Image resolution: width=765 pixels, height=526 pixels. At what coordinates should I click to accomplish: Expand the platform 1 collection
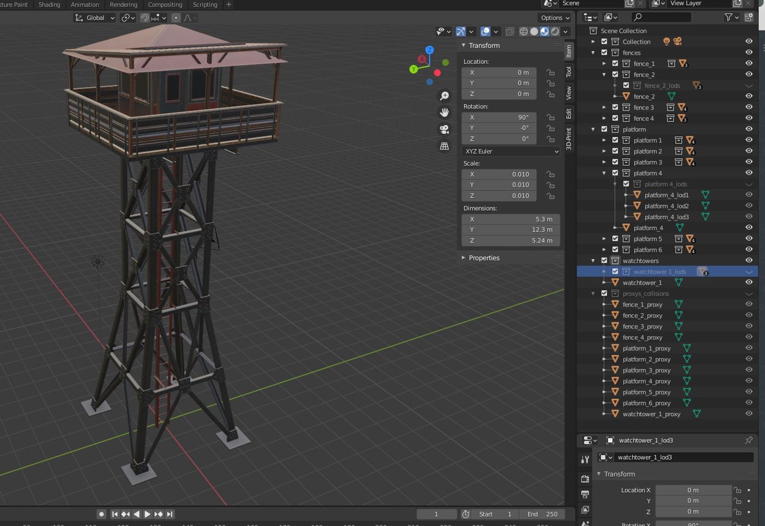pyautogui.click(x=604, y=140)
